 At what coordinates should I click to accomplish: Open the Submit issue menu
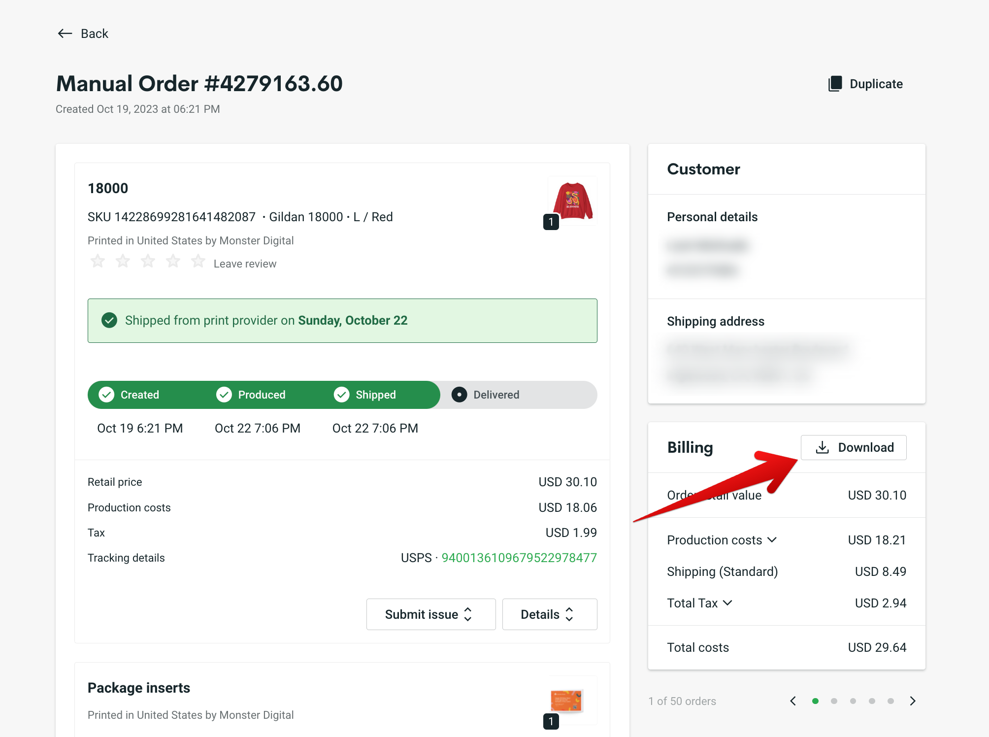(x=430, y=614)
